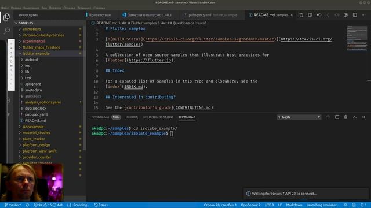Viewport: 371px width, 208px height.
Task: Click feedback smiley in status bar
Action: coord(354,205)
